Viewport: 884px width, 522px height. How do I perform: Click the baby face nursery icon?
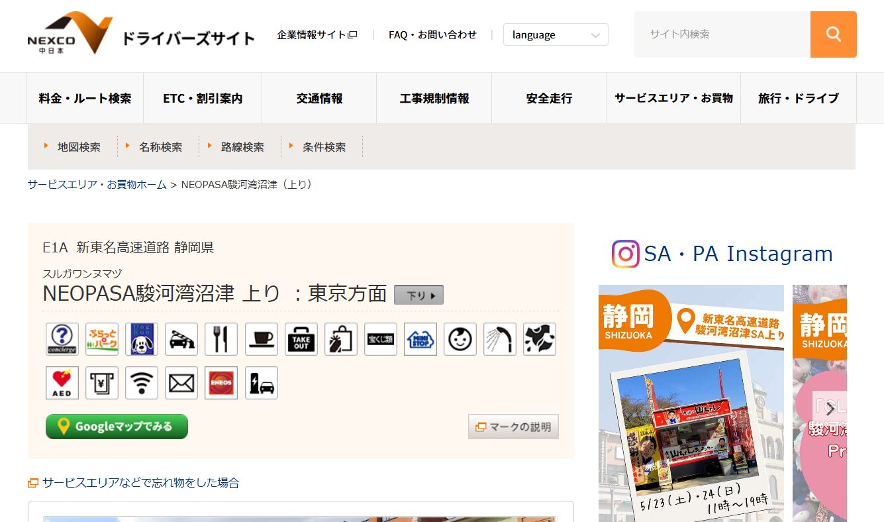(460, 339)
